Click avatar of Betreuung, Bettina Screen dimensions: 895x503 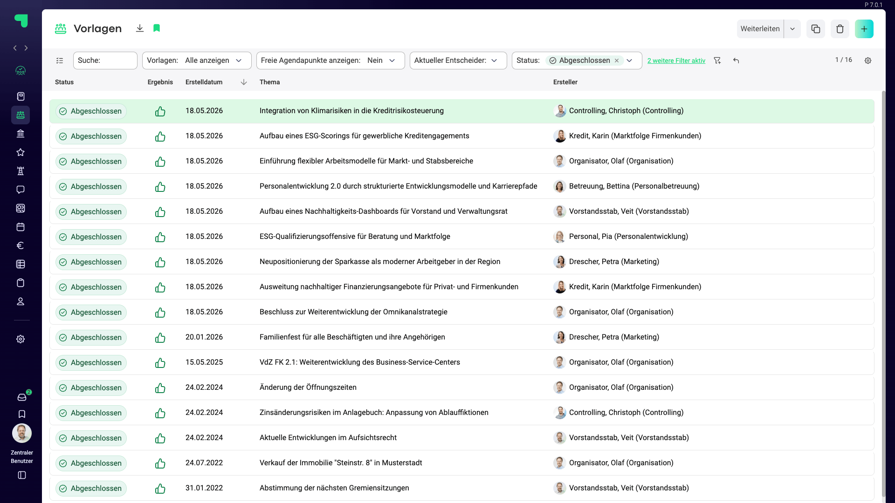tap(559, 186)
